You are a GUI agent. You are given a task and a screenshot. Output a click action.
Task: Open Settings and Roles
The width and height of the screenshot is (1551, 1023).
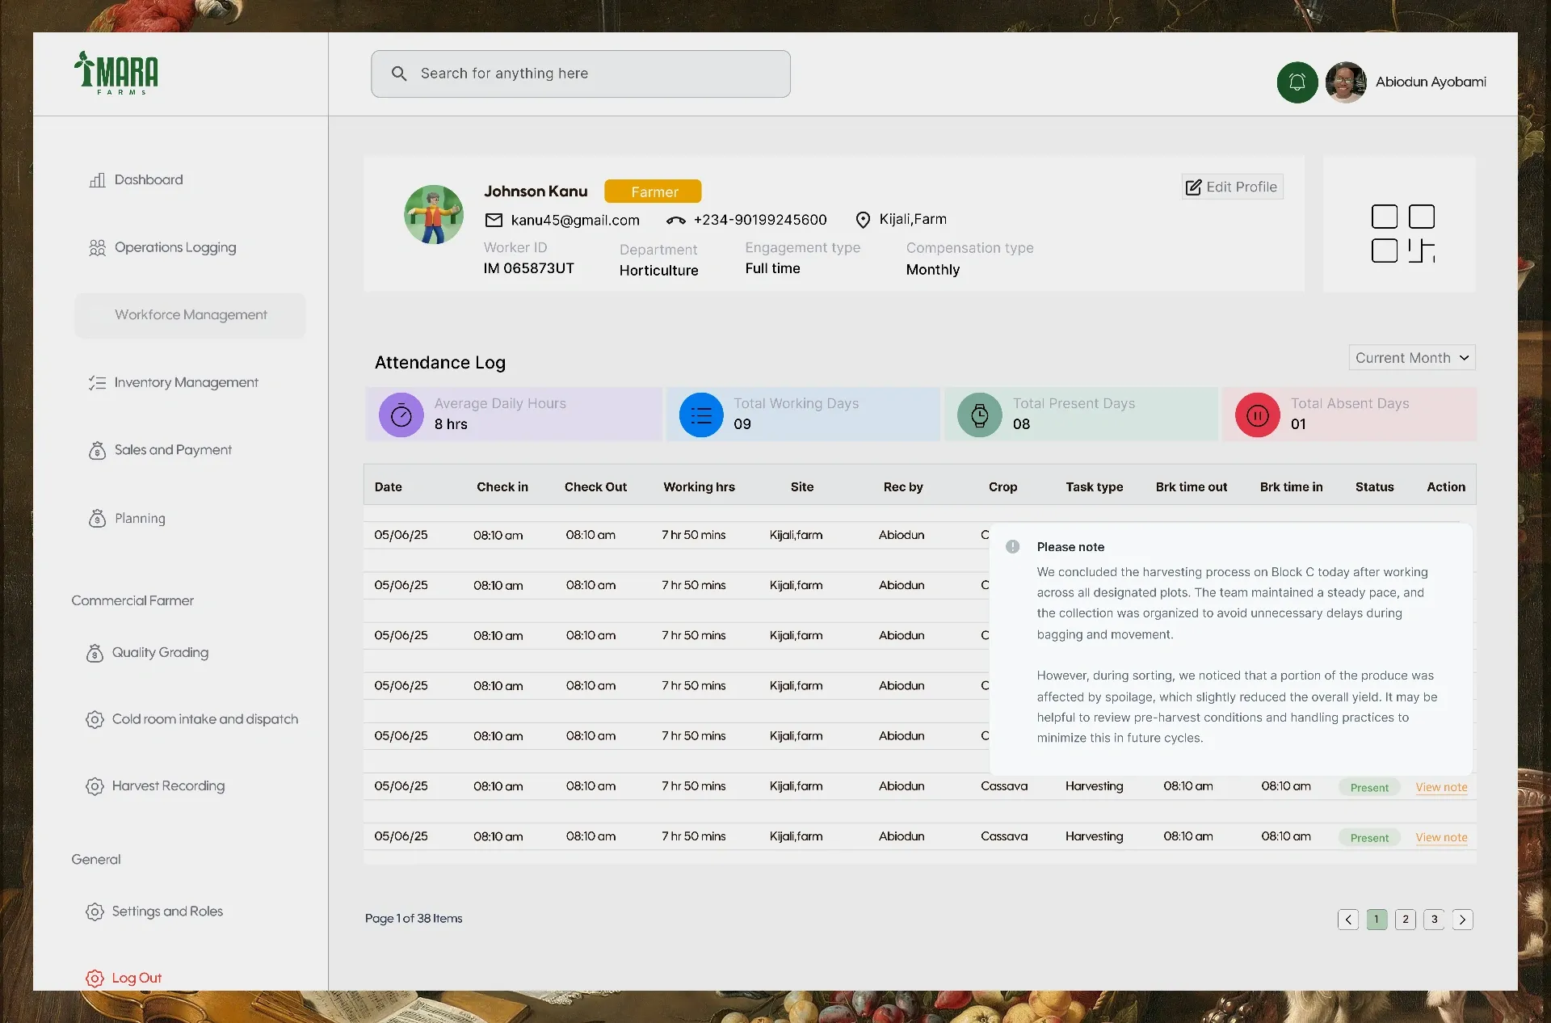167,911
